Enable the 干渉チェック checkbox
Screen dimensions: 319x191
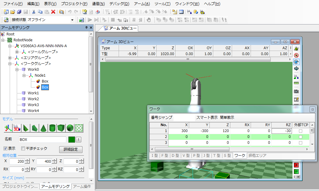(x=23, y=148)
